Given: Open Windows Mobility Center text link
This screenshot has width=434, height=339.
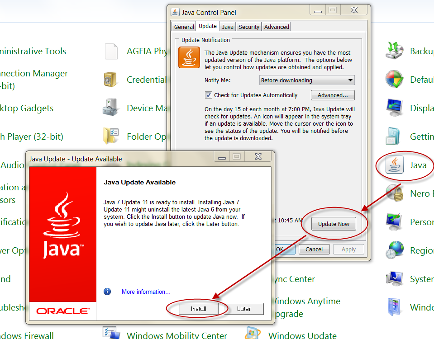Looking at the screenshot, I should click(x=177, y=335).
